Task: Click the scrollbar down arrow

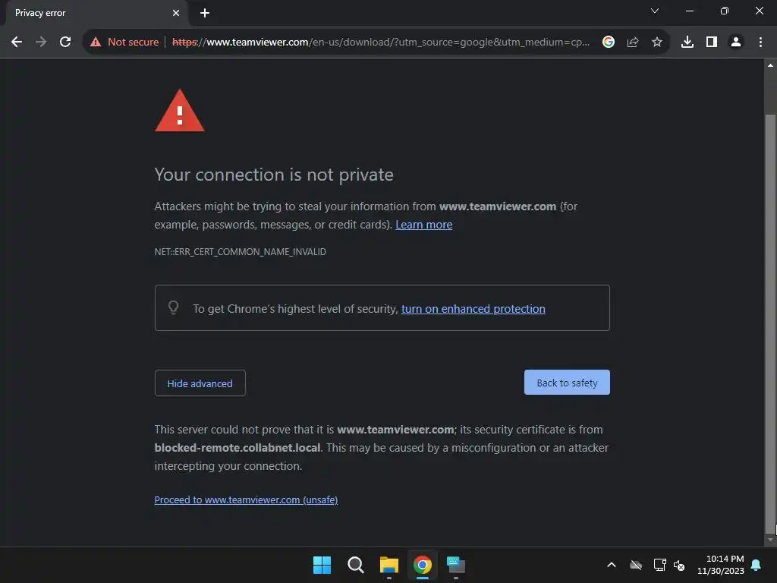Action: pos(770,540)
